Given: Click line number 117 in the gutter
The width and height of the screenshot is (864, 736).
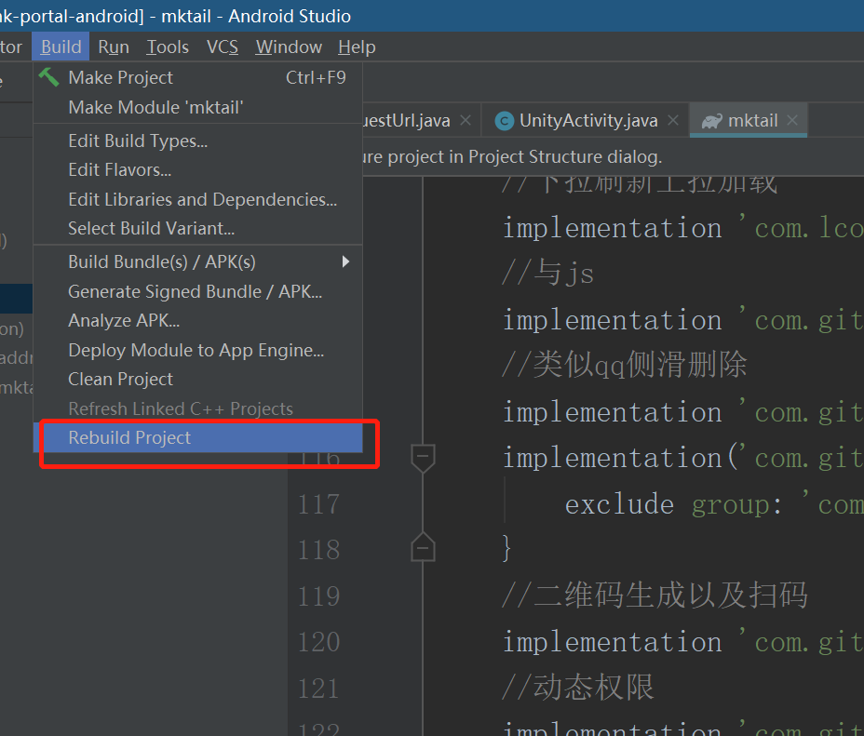Looking at the screenshot, I should pyautogui.click(x=318, y=504).
